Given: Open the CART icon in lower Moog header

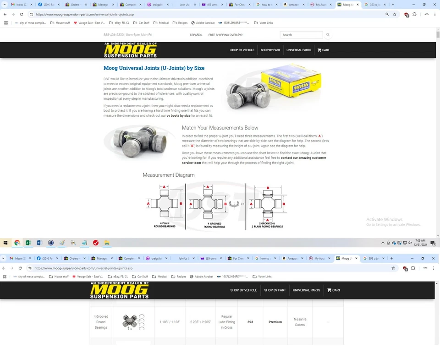Looking at the screenshot, I should pos(334,290).
